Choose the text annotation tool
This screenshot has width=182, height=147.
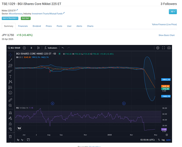[11, 76]
